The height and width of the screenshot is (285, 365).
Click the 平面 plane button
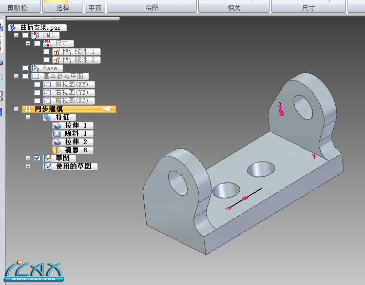[x=95, y=8]
